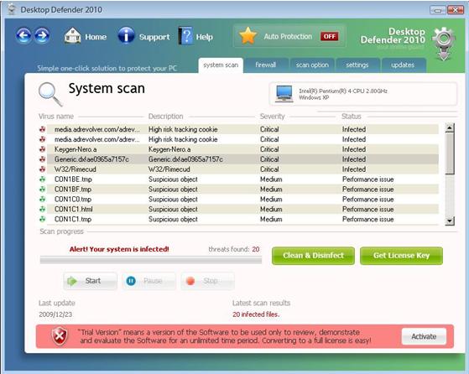Click the Support label in toolbar
469x374 pixels.
click(154, 37)
